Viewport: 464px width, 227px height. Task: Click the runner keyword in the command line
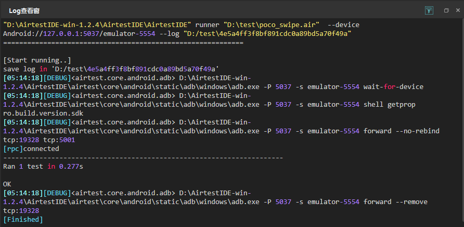click(x=207, y=25)
